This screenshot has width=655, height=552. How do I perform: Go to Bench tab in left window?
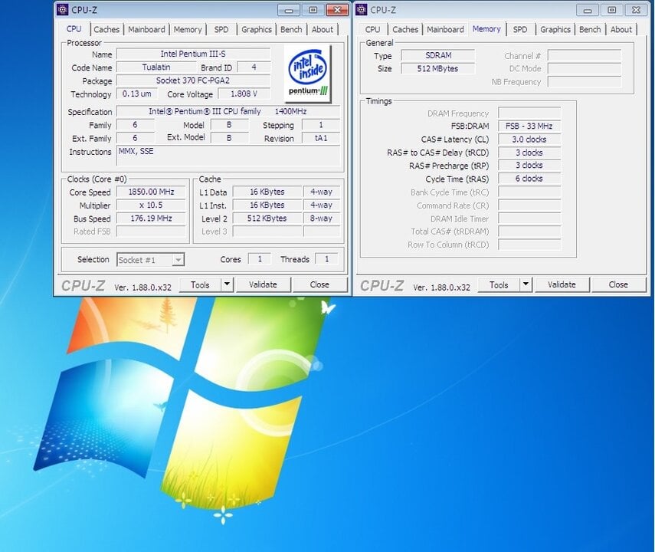coord(291,29)
